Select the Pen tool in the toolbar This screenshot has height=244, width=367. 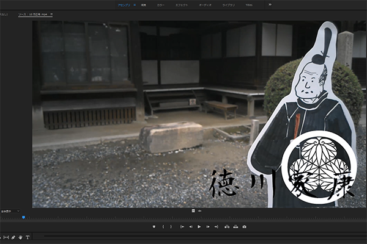13,237
